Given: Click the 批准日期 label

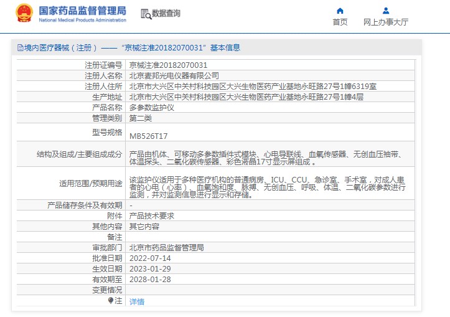Looking at the screenshot, I should [x=107, y=258].
